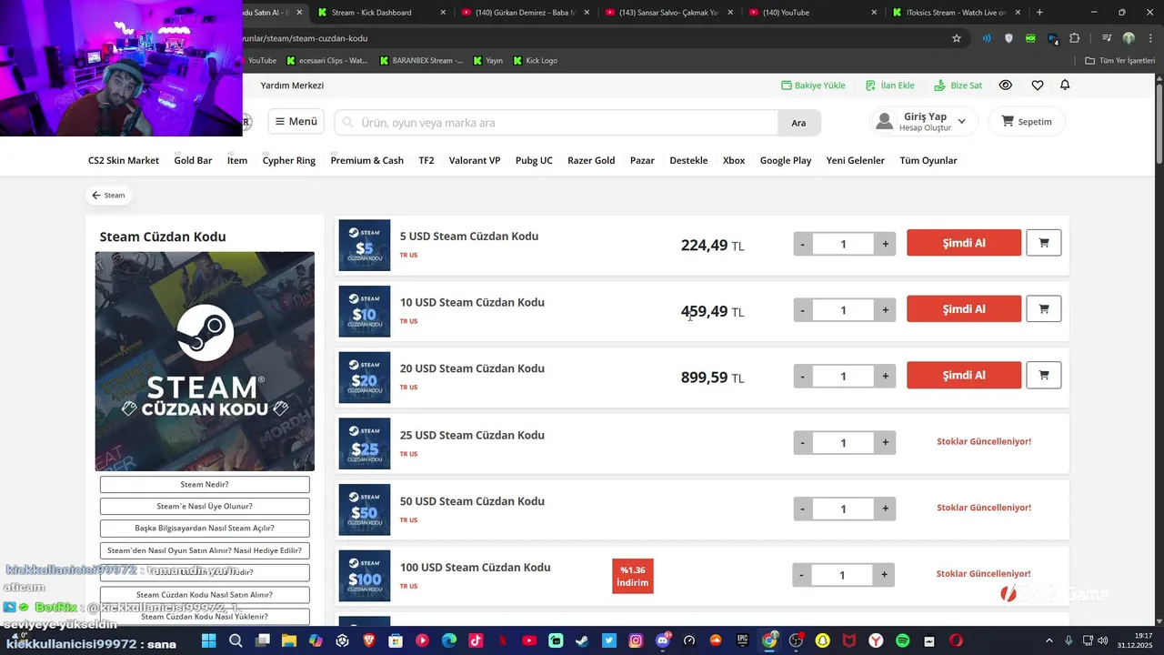Open the media control icon in Chrome toolbar
The image size is (1164, 655).
coord(1107,38)
